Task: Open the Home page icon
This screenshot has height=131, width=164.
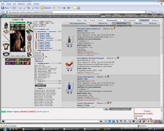Action: pyautogui.click(x=28, y=8)
